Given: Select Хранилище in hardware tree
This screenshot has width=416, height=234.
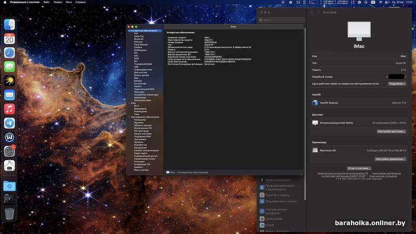Looking at the screenshot, I should 139,98.
